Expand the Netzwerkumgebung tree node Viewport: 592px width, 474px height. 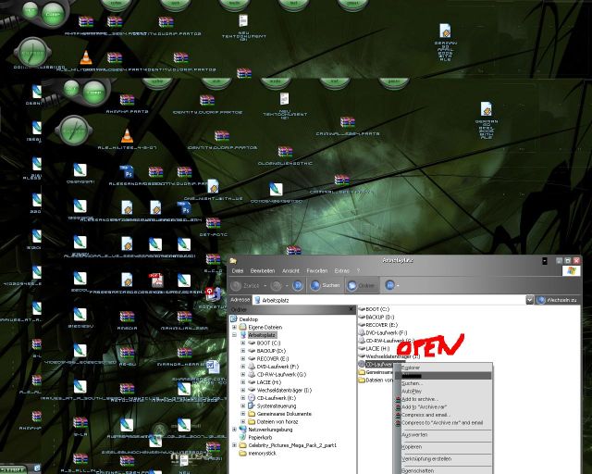(234, 429)
